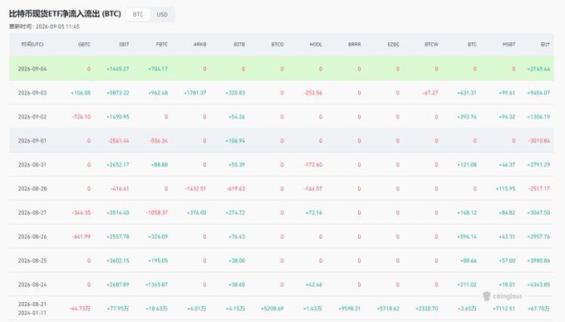This screenshot has height=322, width=565.
Task: Click the FBTC value +704.17
Action: tap(158, 69)
